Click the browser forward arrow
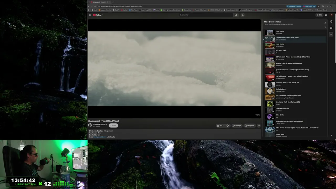The width and height of the screenshot is (336, 189). [x=92, y=6]
